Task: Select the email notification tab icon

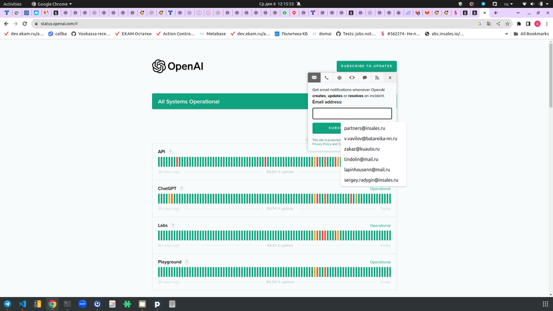Action: point(314,78)
